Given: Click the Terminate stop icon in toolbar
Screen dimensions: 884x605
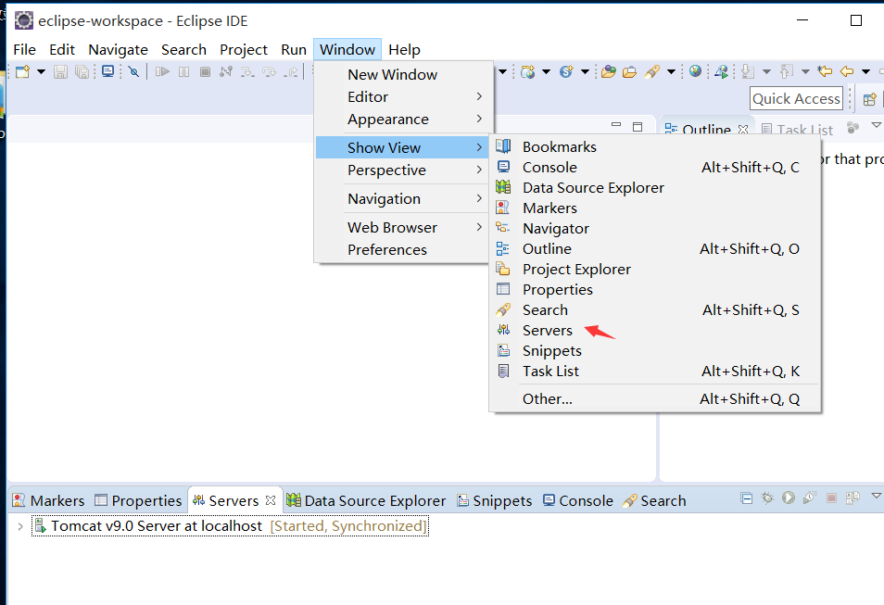Looking at the screenshot, I should coord(205,71).
